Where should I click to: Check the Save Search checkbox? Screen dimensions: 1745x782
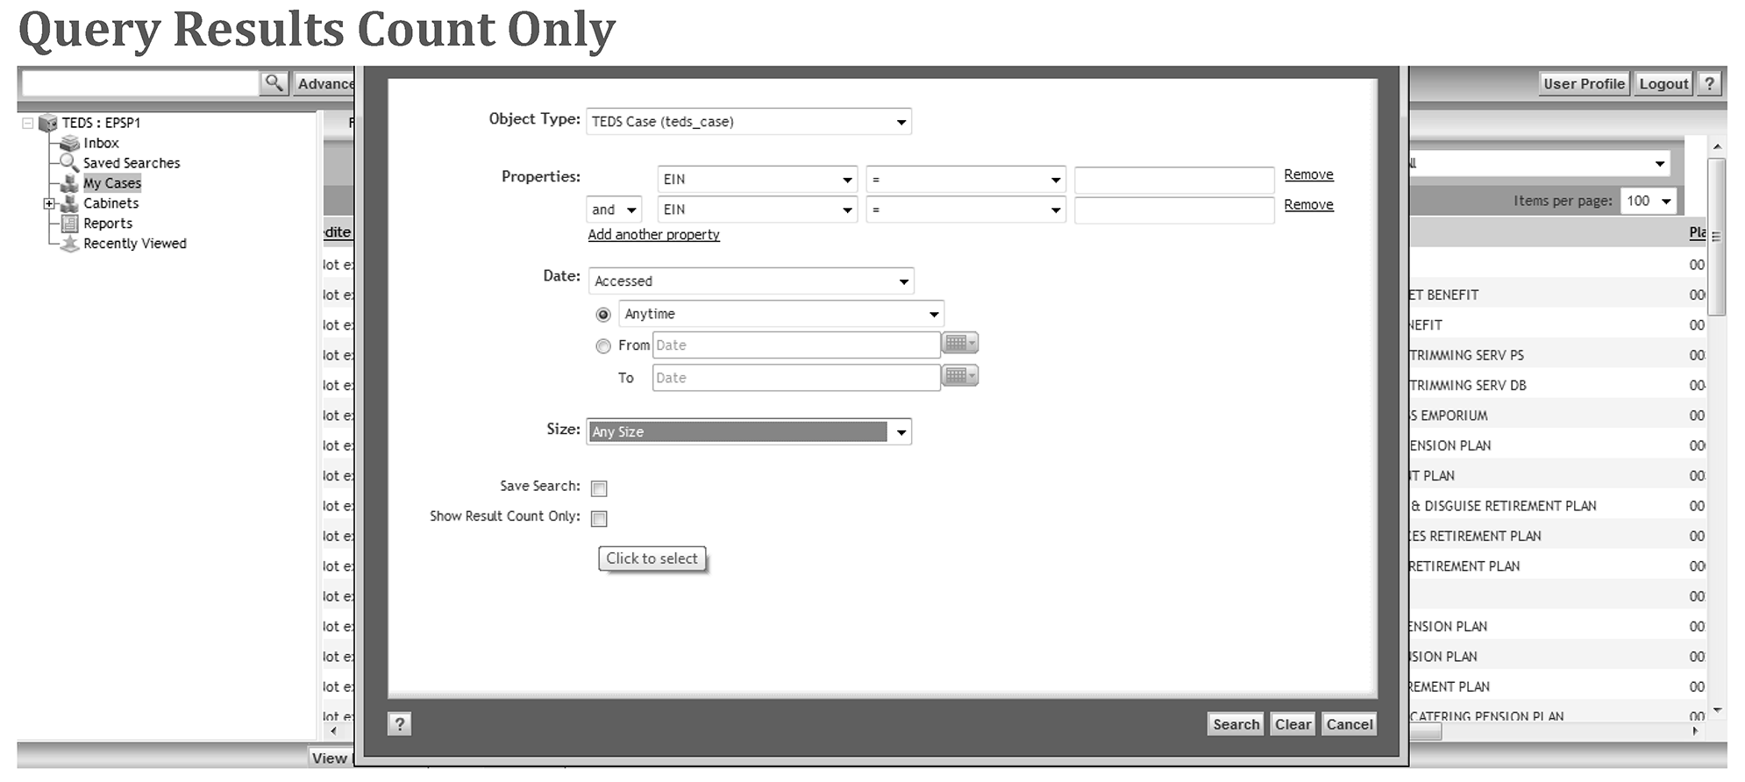click(x=599, y=488)
